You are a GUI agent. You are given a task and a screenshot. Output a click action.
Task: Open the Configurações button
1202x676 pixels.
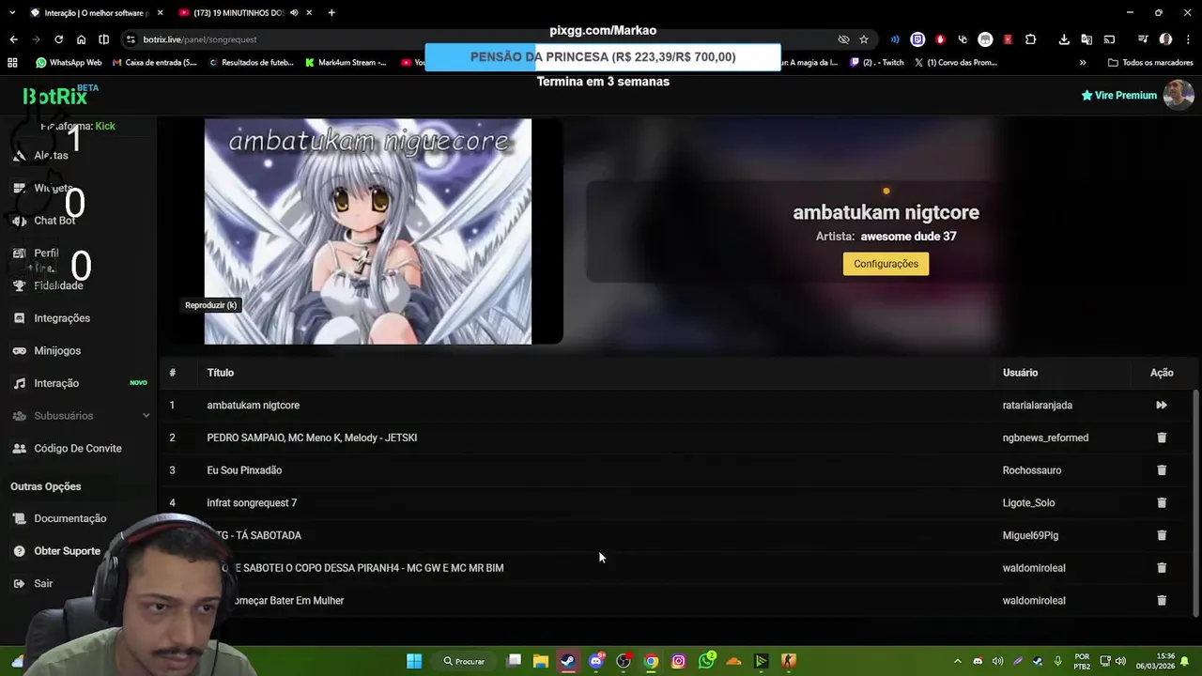[886, 264]
